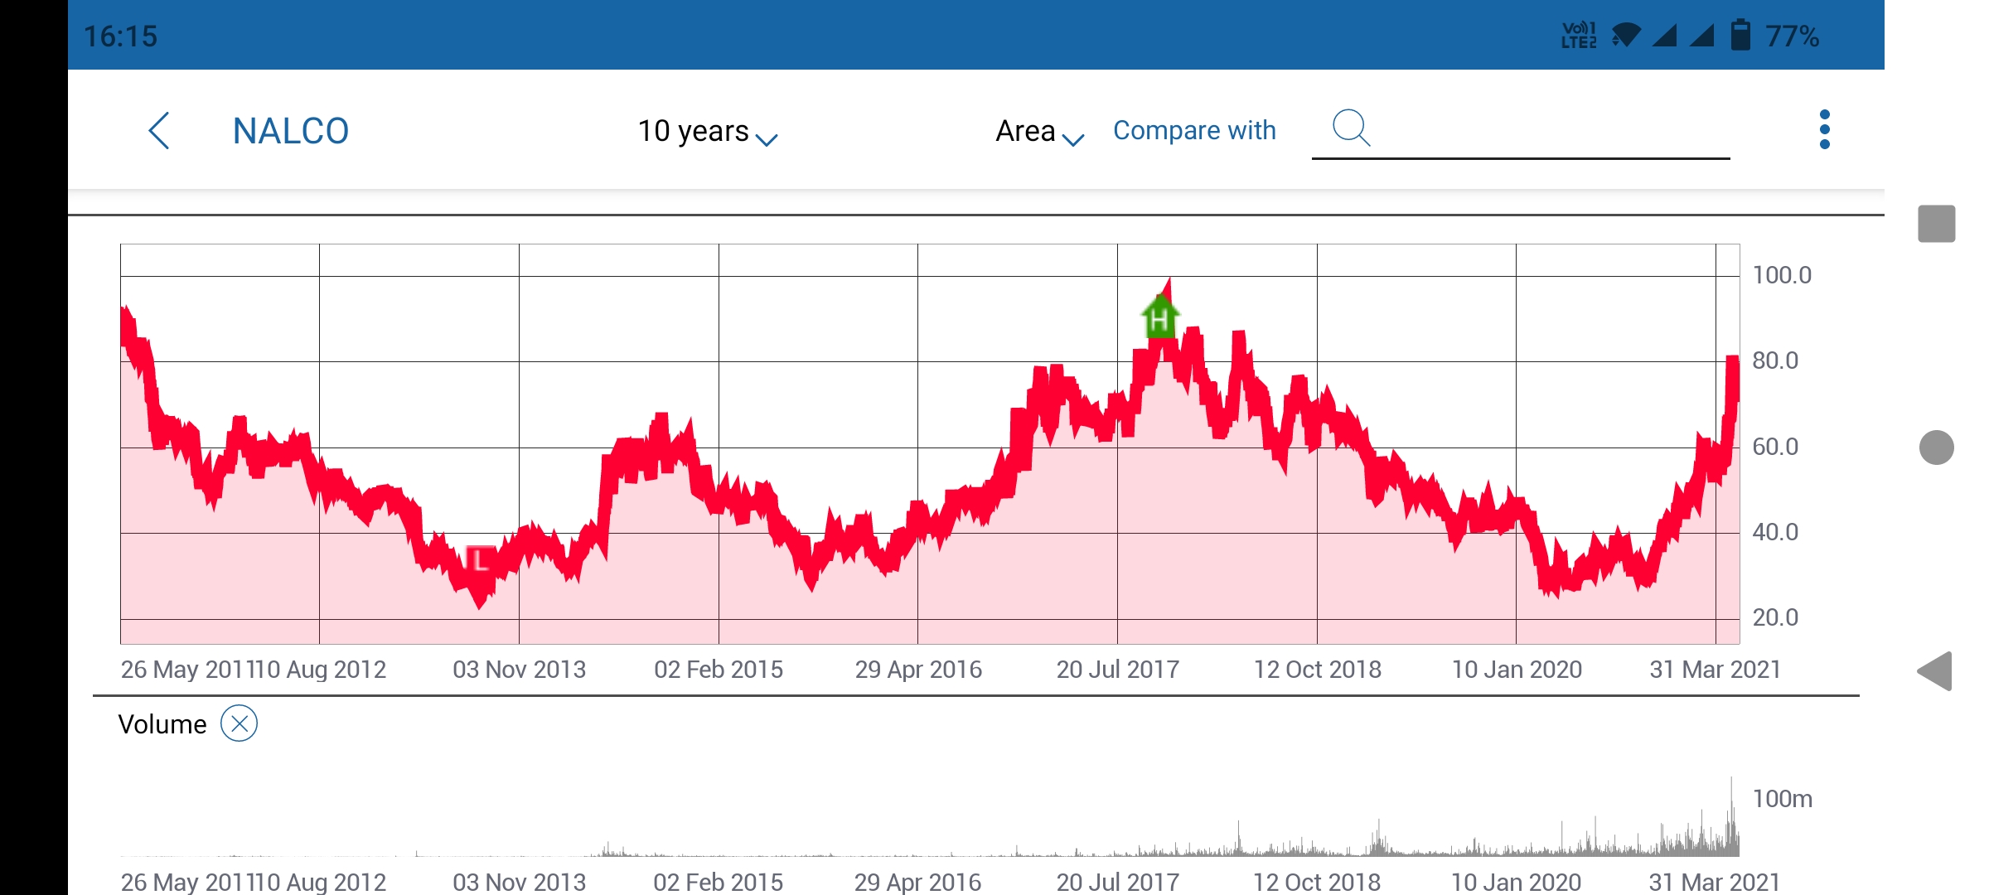The height and width of the screenshot is (895, 1989).
Task: Click the green H high marker
Action: (x=1159, y=317)
